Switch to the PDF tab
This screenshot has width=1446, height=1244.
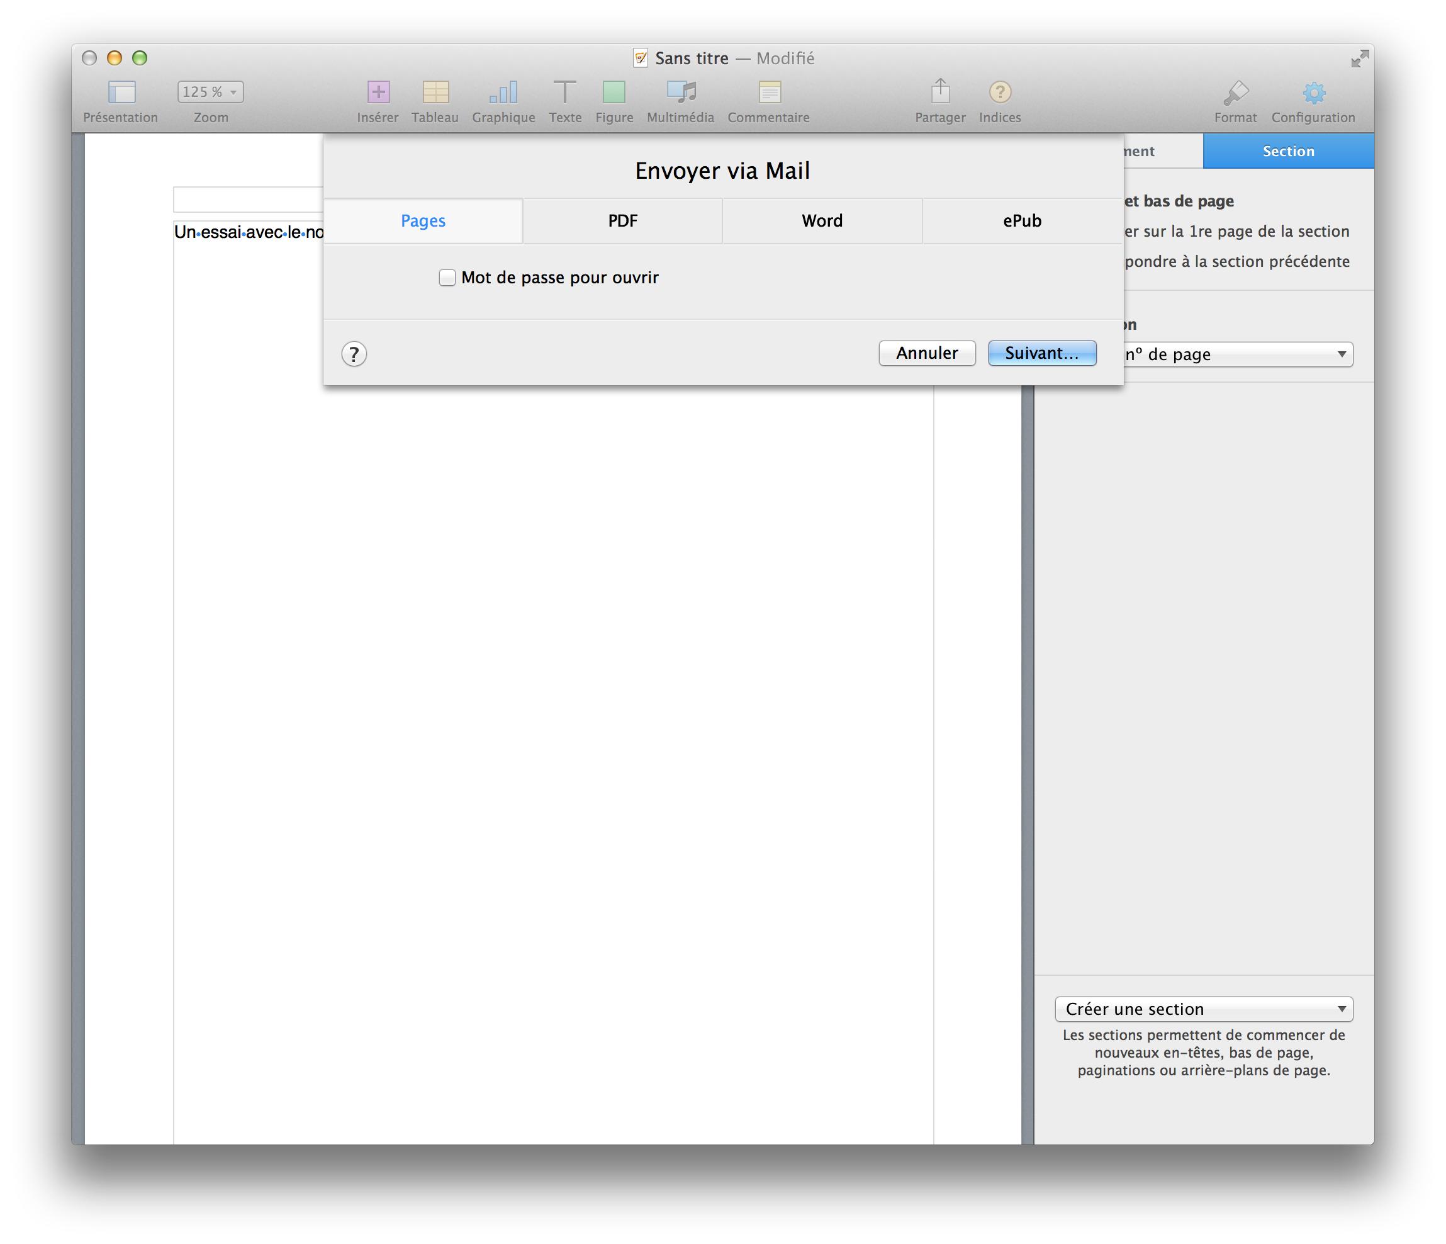(622, 222)
